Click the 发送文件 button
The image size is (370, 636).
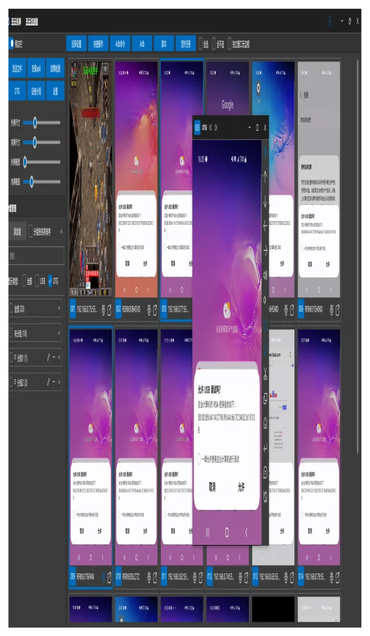point(17,68)
